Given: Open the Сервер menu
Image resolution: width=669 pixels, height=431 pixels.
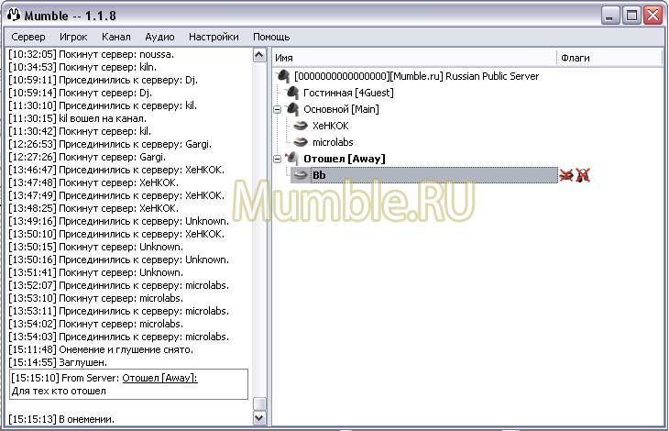Looking at the screenshot, I should click(x=28, y=37).
